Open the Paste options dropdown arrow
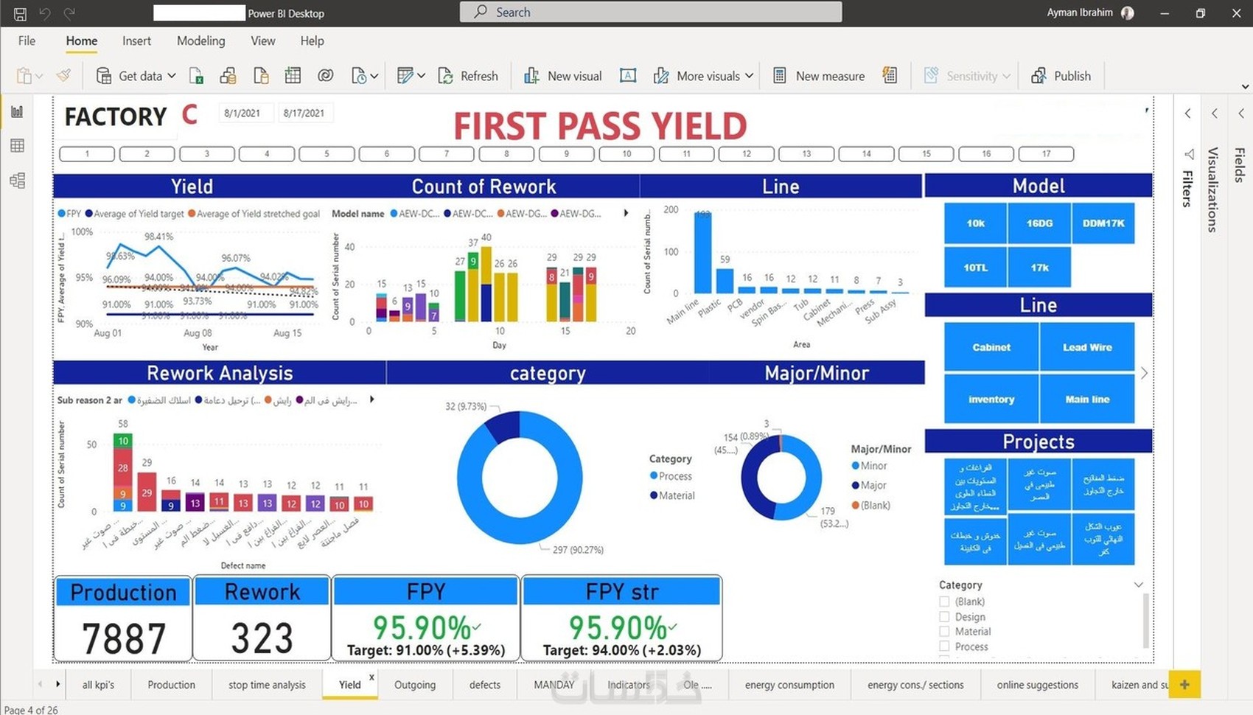1253x715 pixels. click(39, 76)
